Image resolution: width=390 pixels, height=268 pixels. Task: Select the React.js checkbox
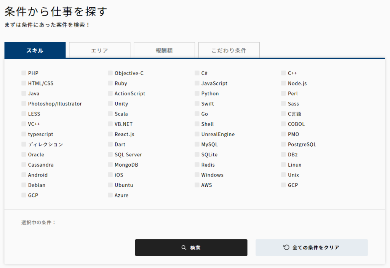point(110,134)
